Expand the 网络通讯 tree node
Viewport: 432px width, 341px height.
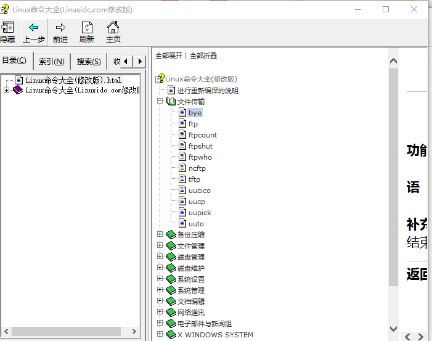(160, 312)
